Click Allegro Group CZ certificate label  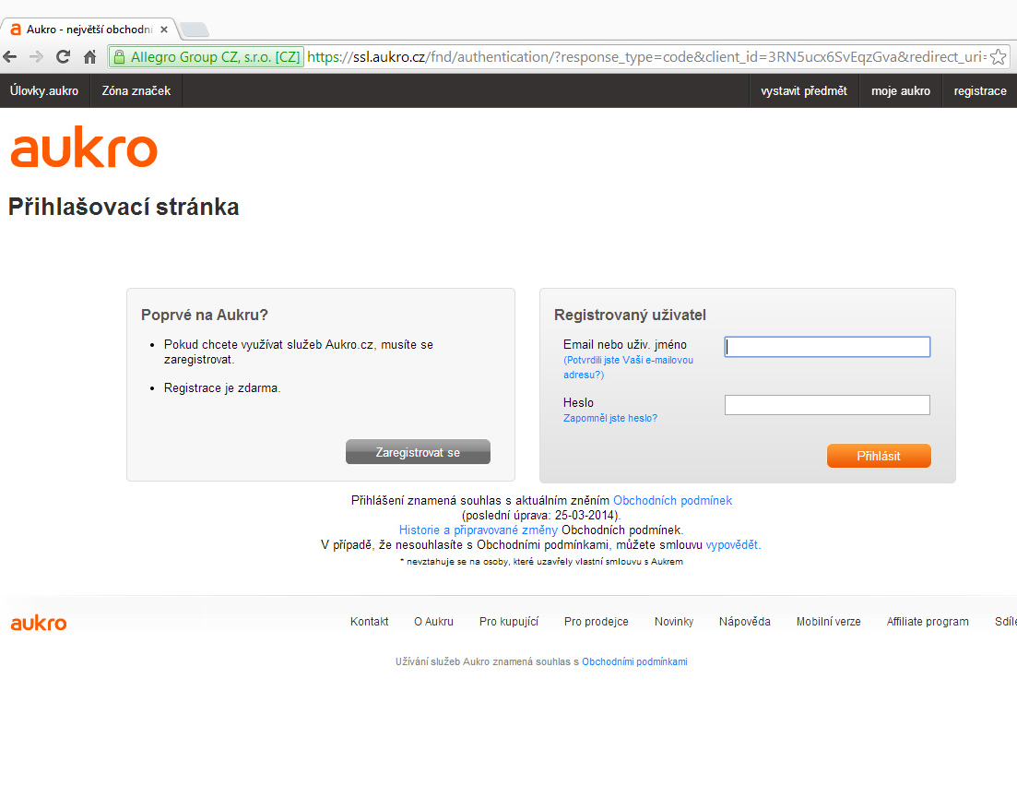coord(216,57)
